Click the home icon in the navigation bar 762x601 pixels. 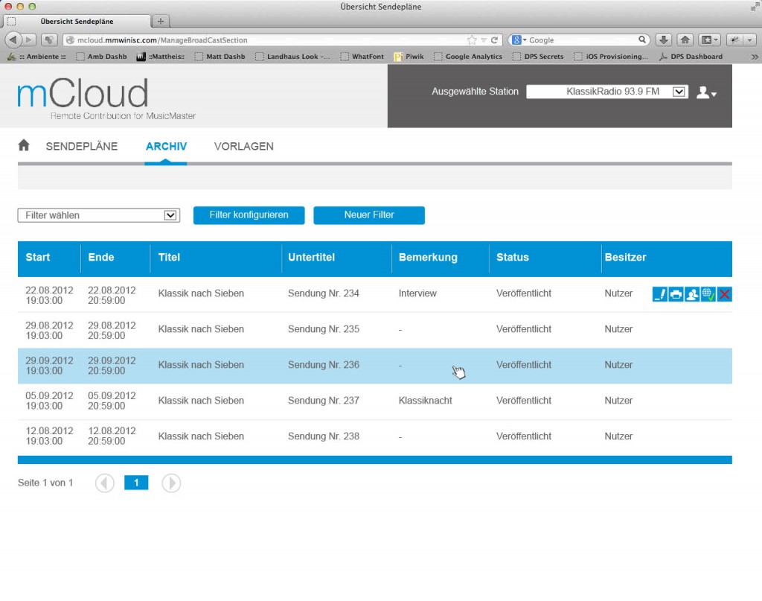click(23, 146)
